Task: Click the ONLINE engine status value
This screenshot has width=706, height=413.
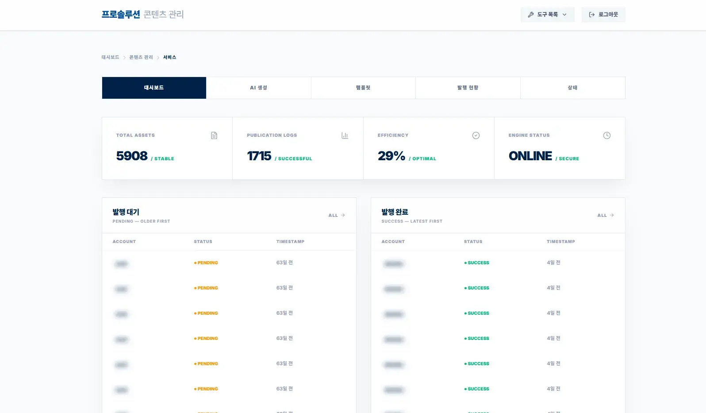Action: [530, 156]
